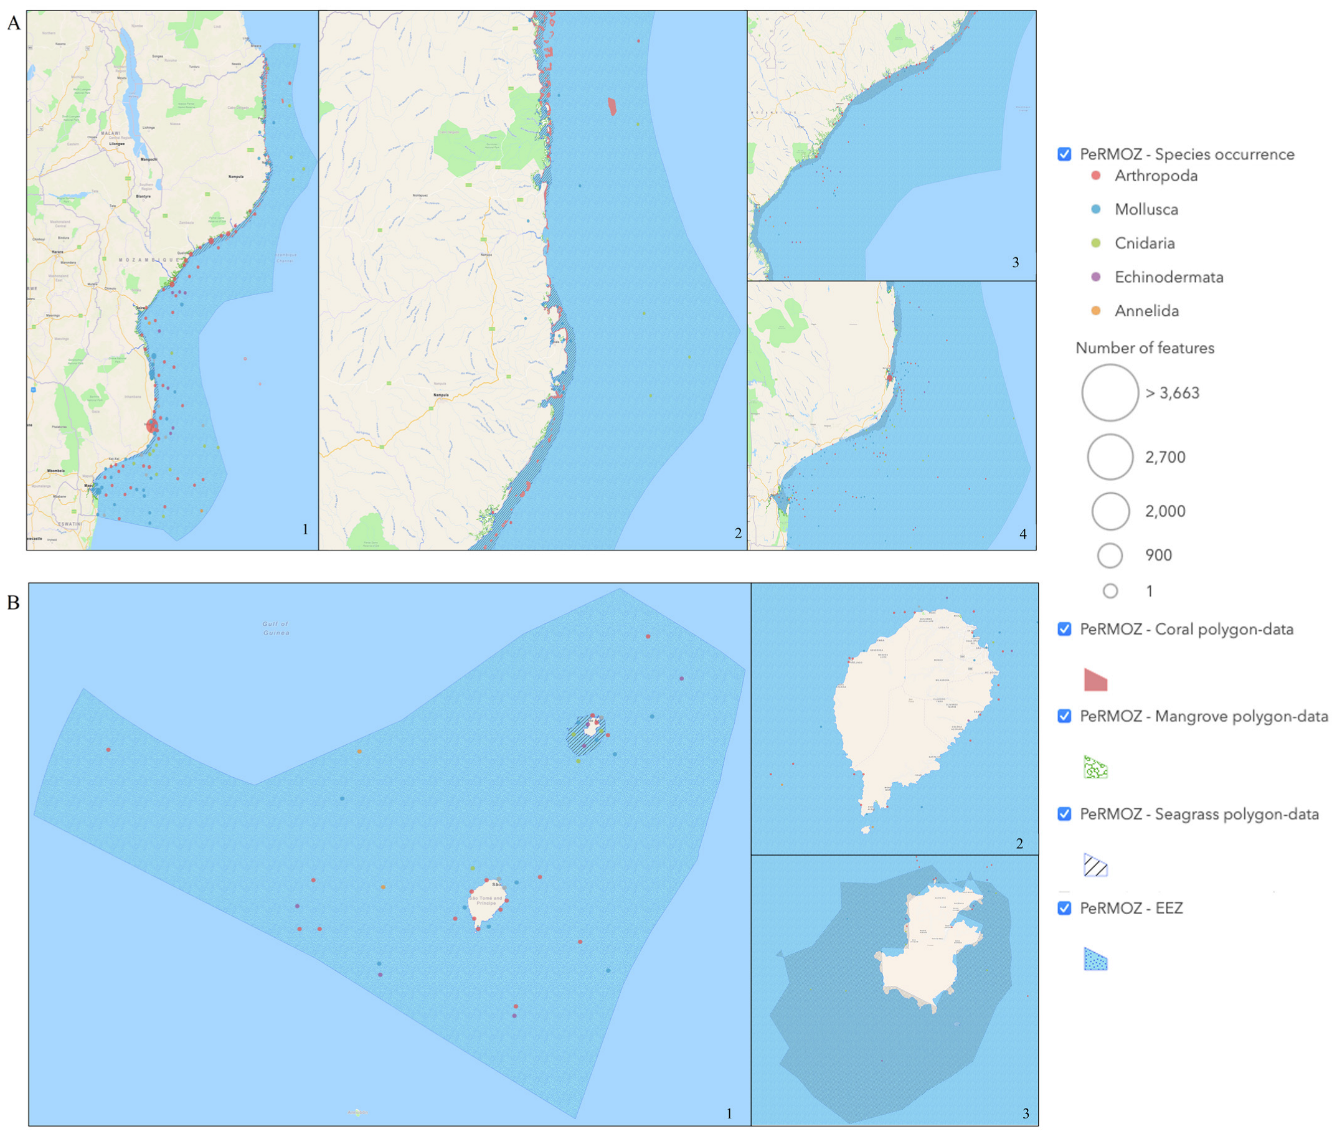
Task: Click the purple Echinodermata legend dot
Action: coord(1096,277)
